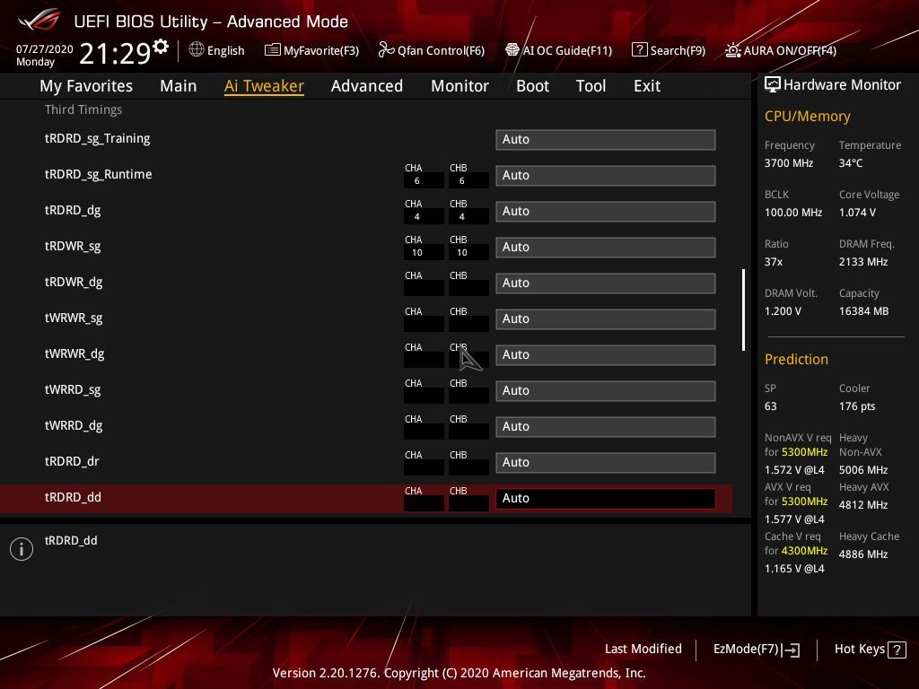919x689 pixels.
Task: Edit the tRDWR_dg Auto field
Action: coord(606,283)
